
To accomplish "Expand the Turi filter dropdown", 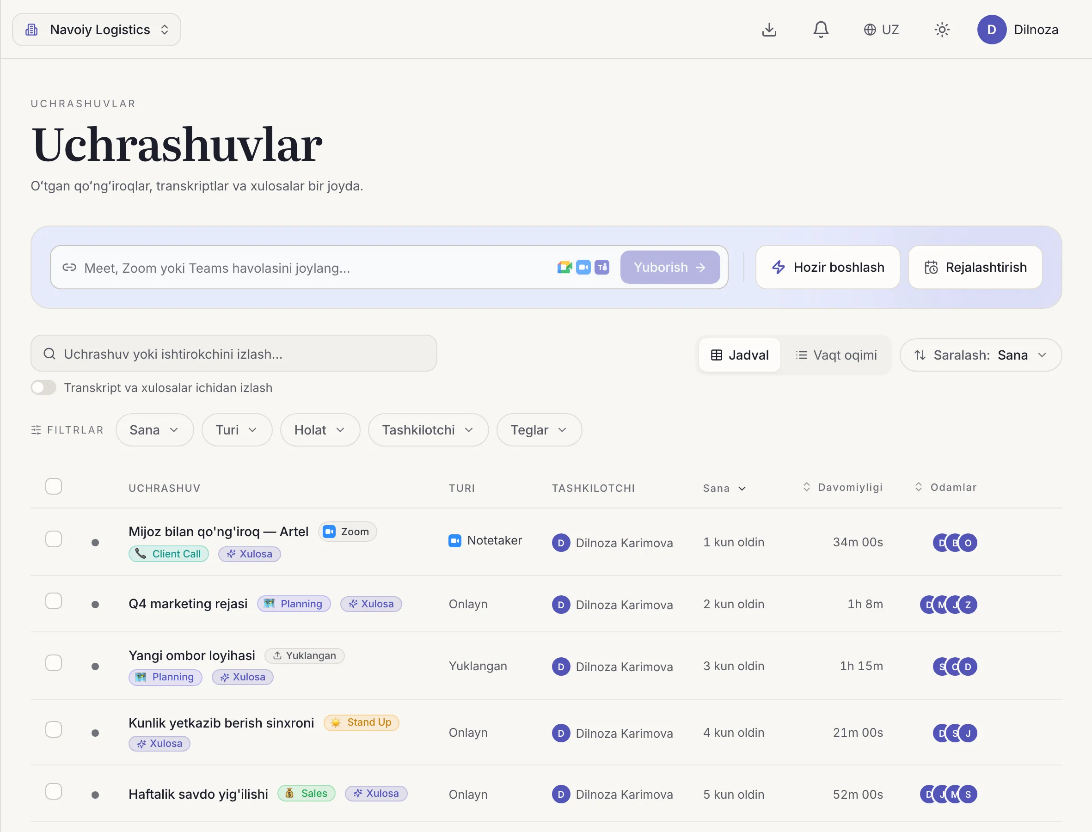I will pyautogui.click(x=237, y=430).
